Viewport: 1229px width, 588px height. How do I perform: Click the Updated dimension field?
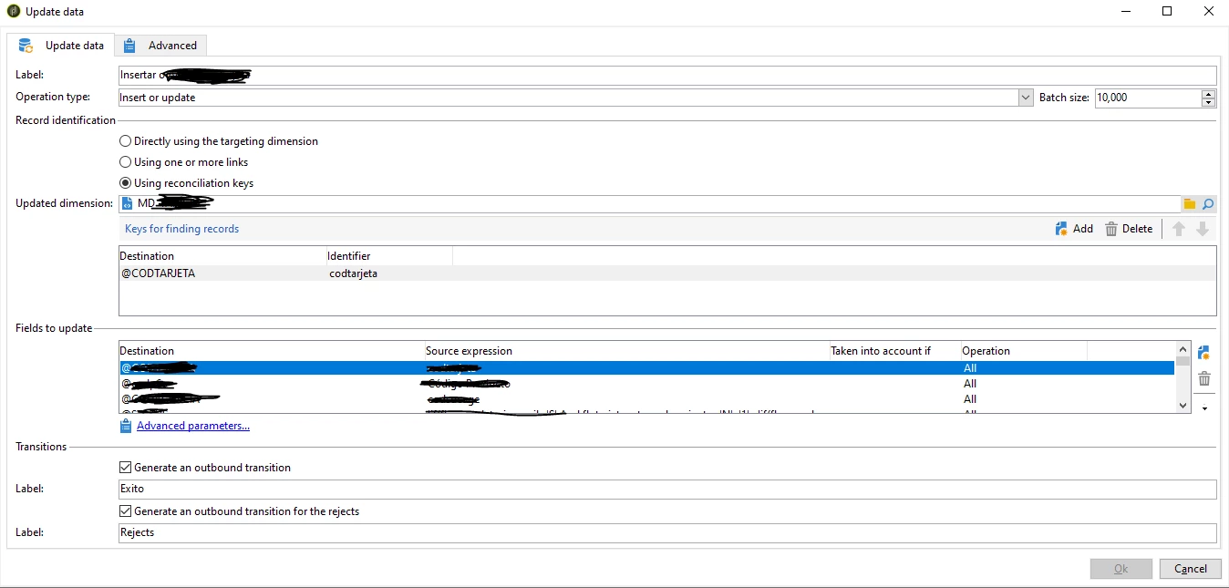[x=649, y=204]
